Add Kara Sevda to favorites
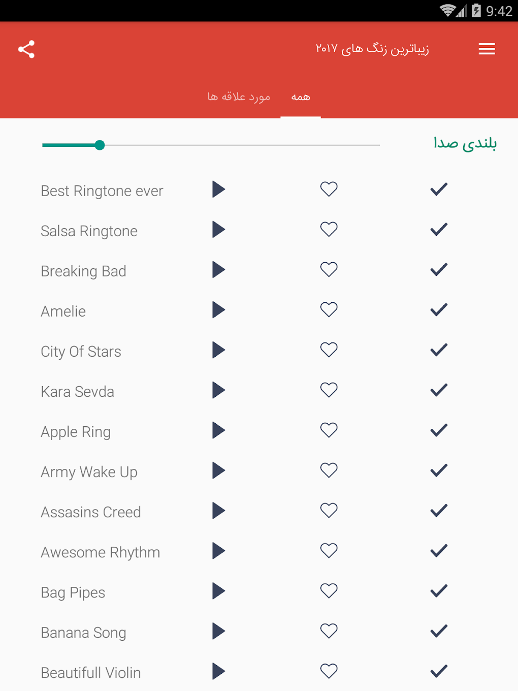 pyautogui.click(x=329, y=390)
